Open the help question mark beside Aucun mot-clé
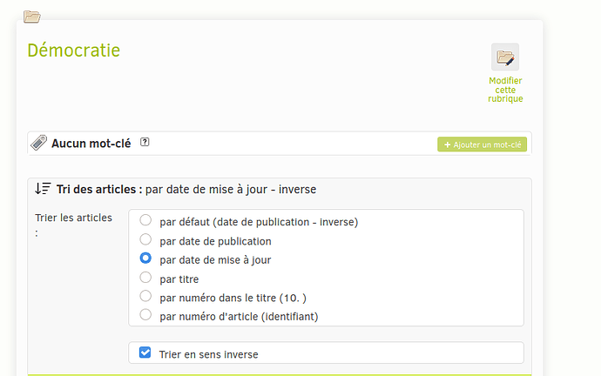Image resolution: width=601 pixels, height=376 pixels. (145, 142)
